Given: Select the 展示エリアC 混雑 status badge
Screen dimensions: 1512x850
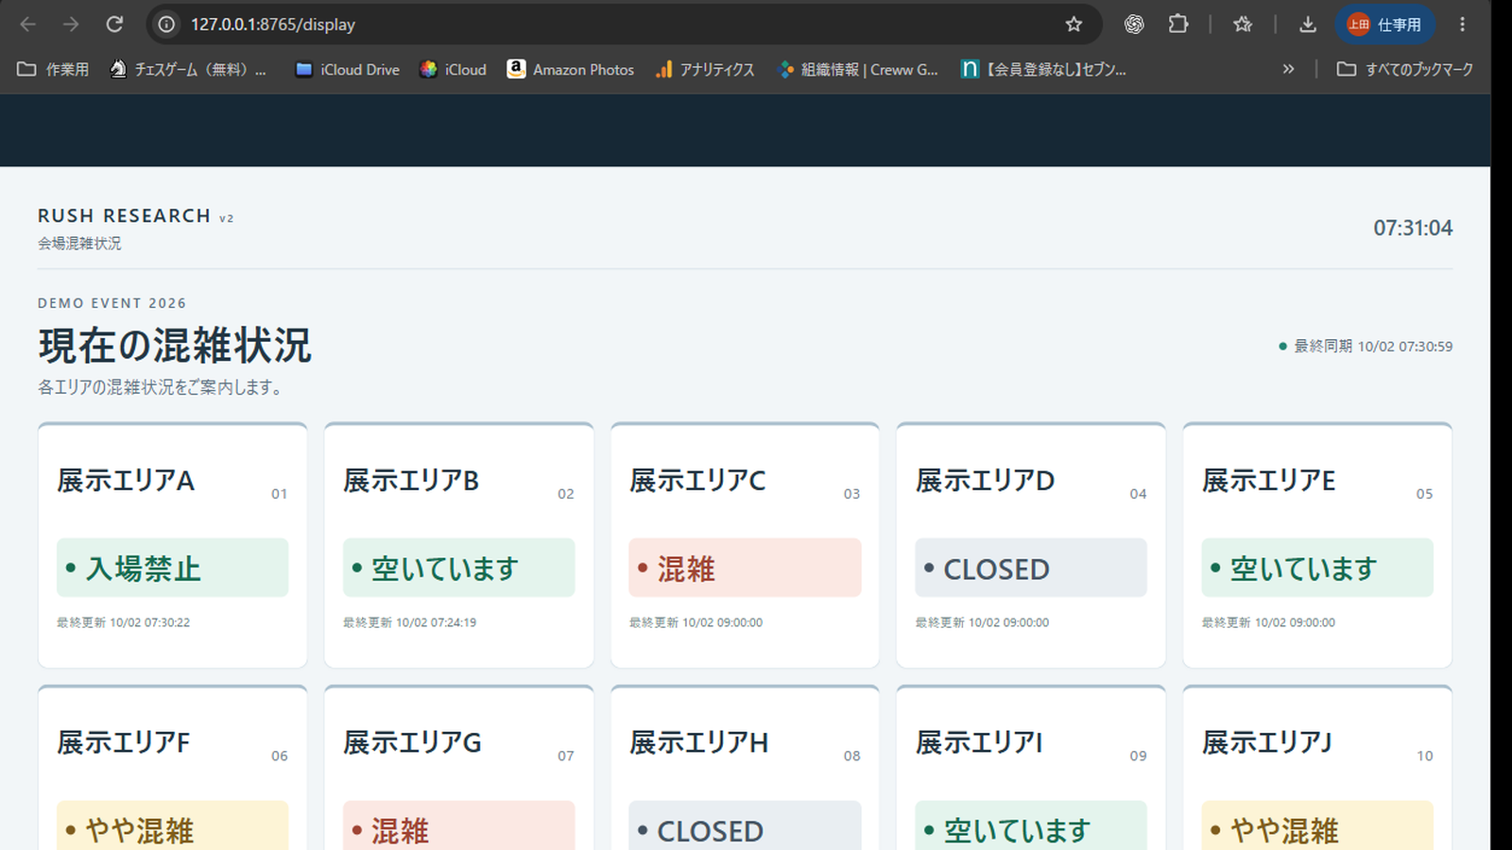Looking at the screenshot, I should point(745,568).
